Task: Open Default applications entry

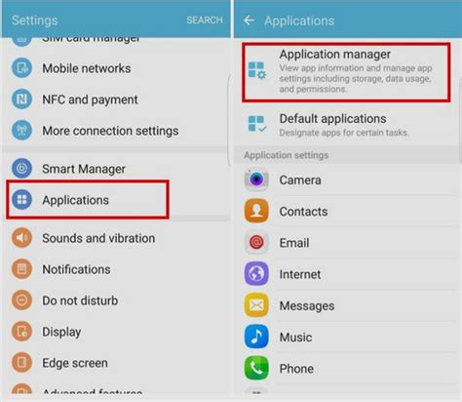Action: [346, 125]
